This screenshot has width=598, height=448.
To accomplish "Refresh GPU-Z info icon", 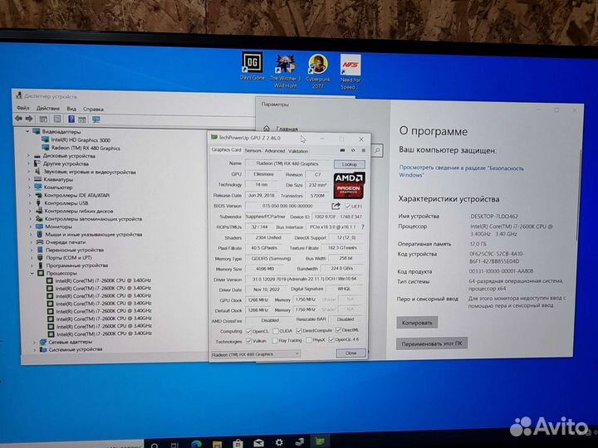I will tap(353, 150).
